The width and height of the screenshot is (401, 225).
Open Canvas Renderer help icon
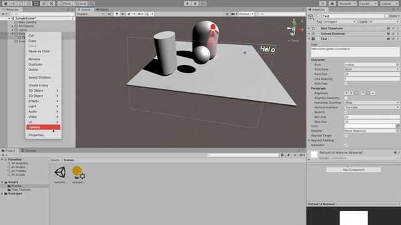(388, 33)
